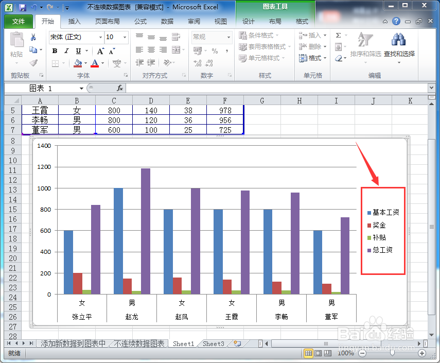
Task: Click the Help question mark icon
Action: click(396, 21)
